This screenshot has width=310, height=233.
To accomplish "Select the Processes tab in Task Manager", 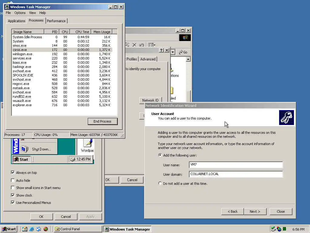I will tap(36, 20).
